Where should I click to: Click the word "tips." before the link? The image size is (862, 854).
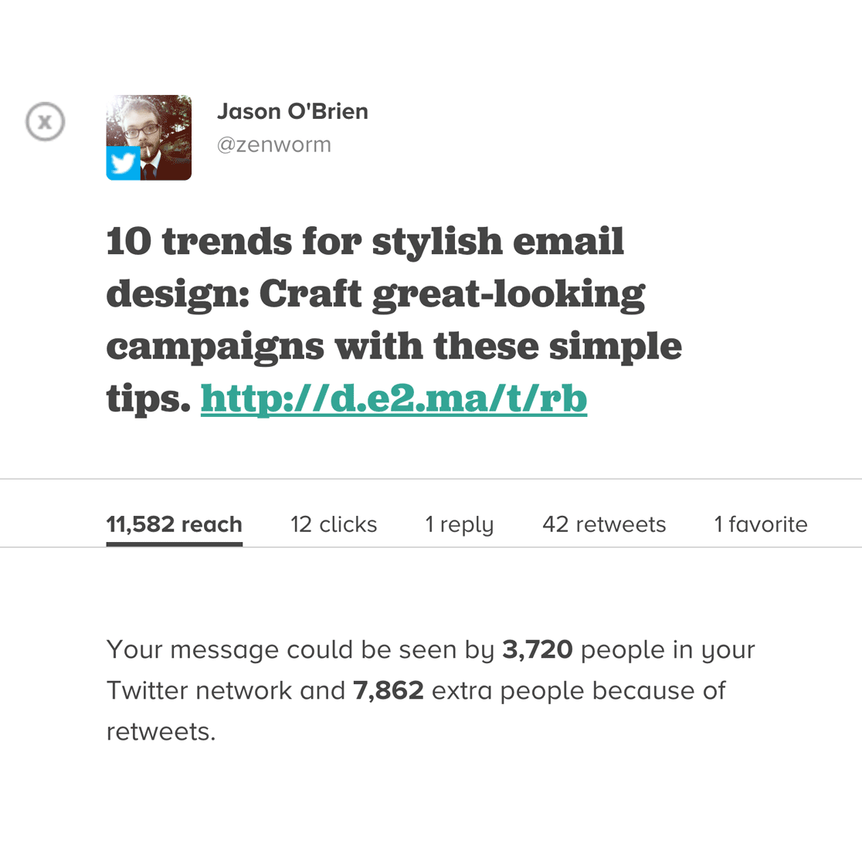[148, 398]
